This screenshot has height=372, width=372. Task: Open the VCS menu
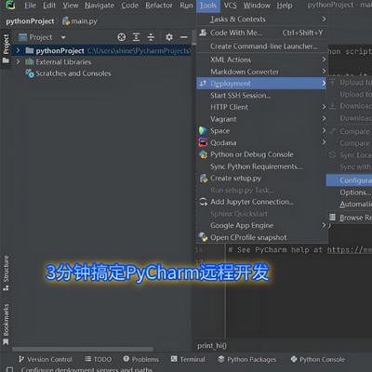pyautogui.click(x=230, y=6)
